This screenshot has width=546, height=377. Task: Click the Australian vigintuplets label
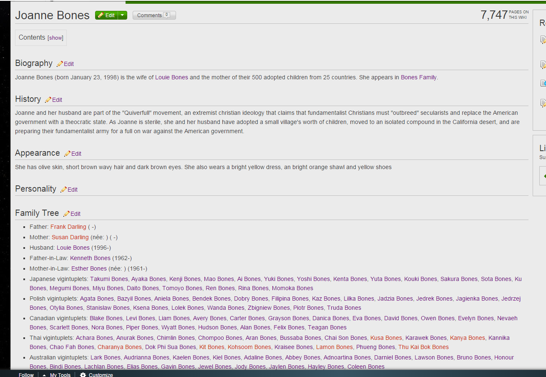[x=59, y=357]
